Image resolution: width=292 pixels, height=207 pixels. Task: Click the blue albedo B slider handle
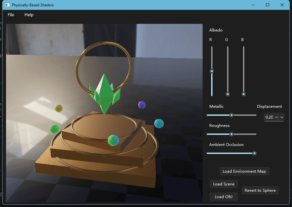tap(243, 94)
